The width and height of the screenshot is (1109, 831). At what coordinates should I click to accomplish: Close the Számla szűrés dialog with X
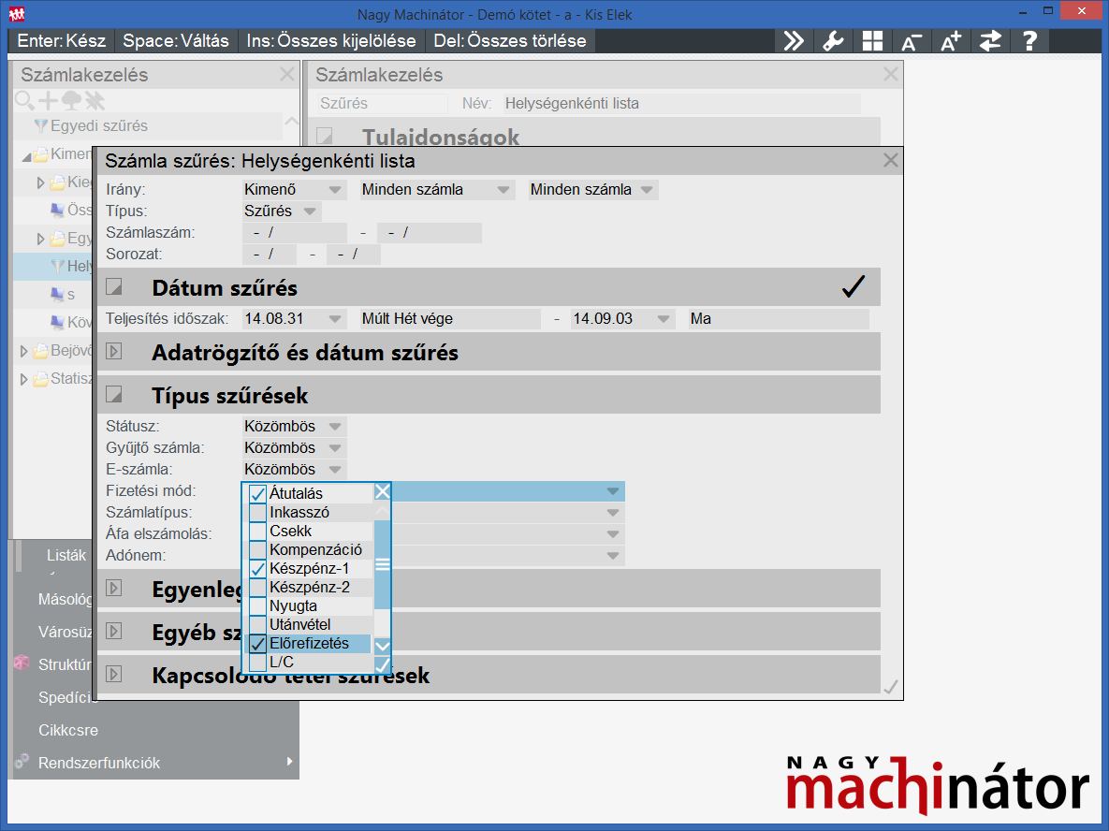click(890, 161)
